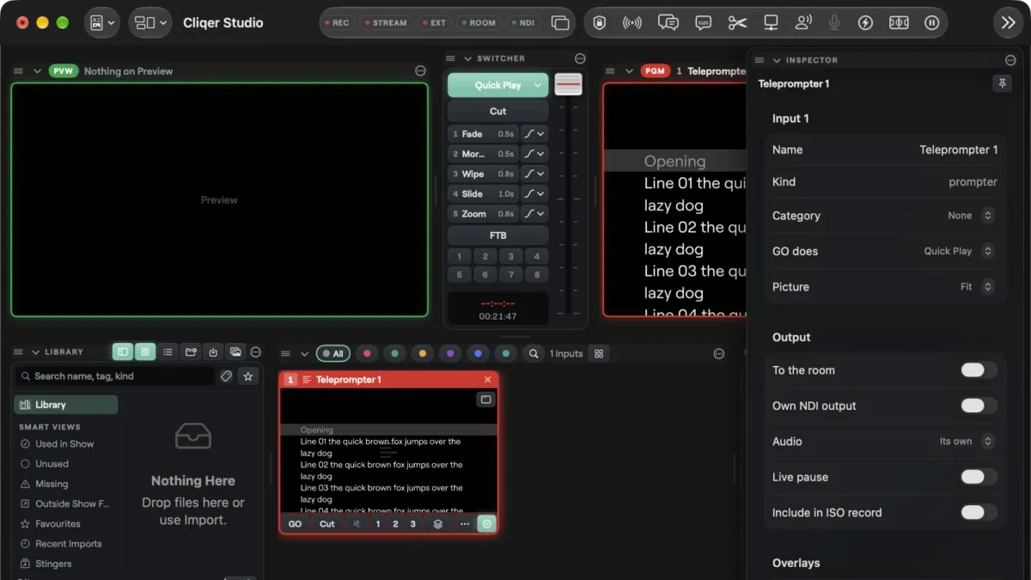Viewport: 1031px width, 580px height.
Task: Toggle the To the room switch
Action: point(979,370)
